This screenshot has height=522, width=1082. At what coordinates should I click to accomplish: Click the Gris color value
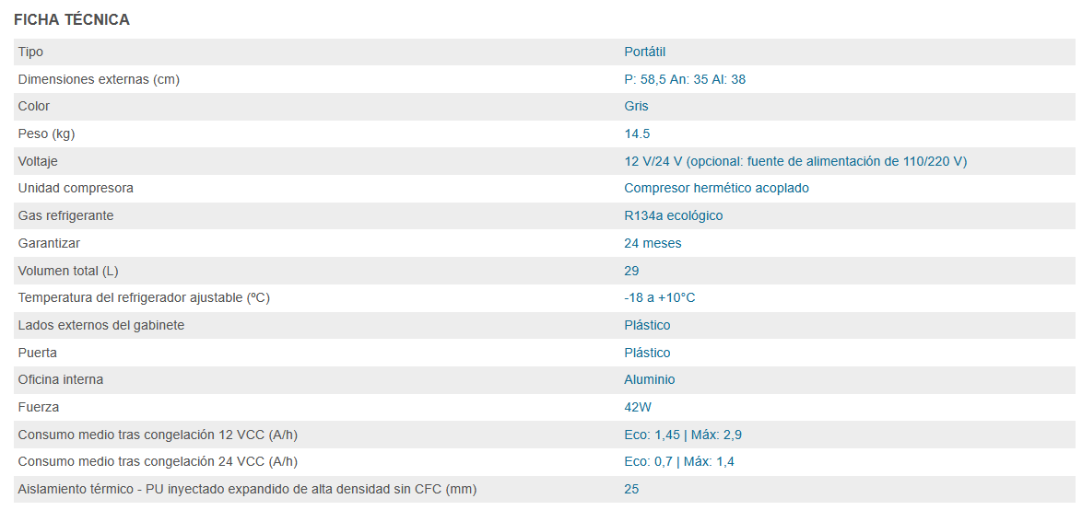[x=636, y=106]
